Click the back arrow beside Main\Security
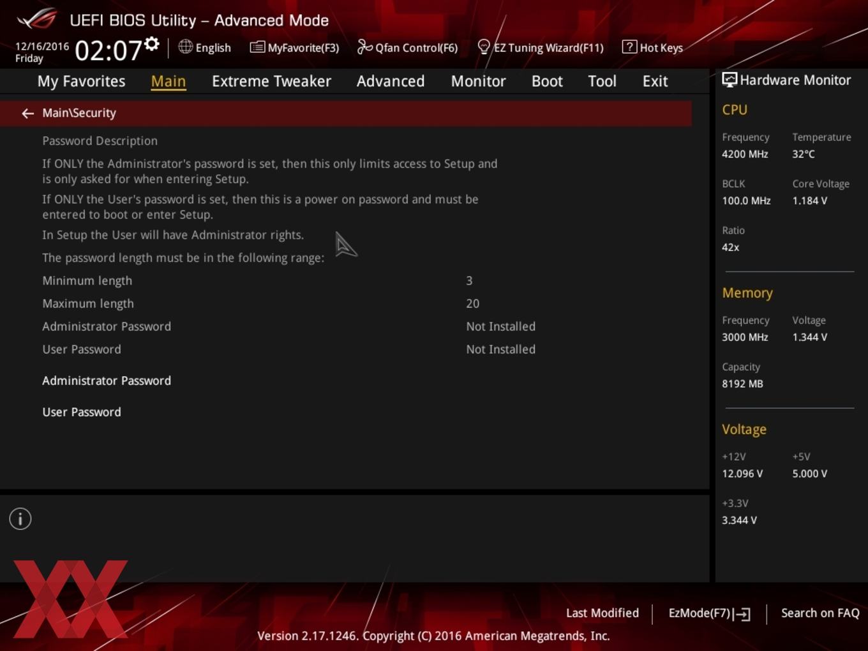The height and width of the screenshot is (651, 868). click(27, 114)
